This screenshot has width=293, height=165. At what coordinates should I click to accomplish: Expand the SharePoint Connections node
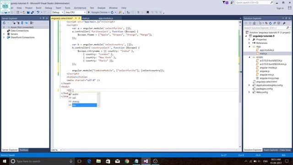point(4,38)
